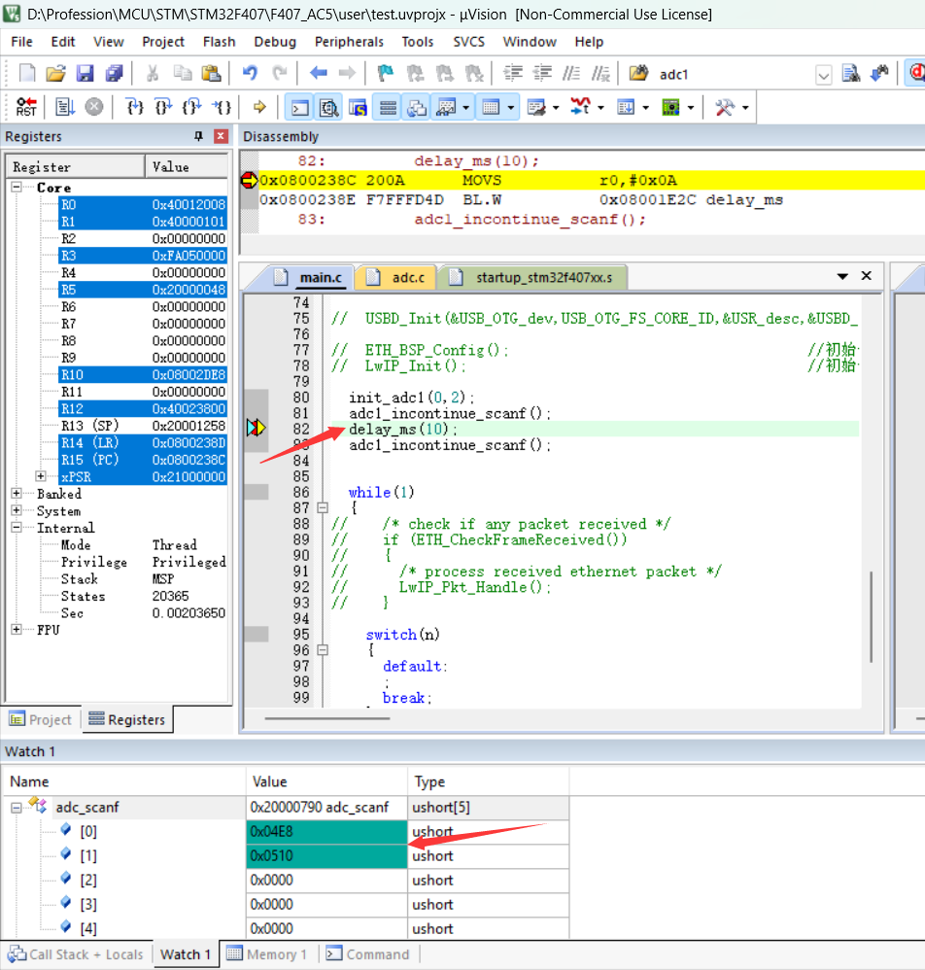The image size is (925, 970).
Task: Open the find text dropdown showing adc1
Action: 823,75
